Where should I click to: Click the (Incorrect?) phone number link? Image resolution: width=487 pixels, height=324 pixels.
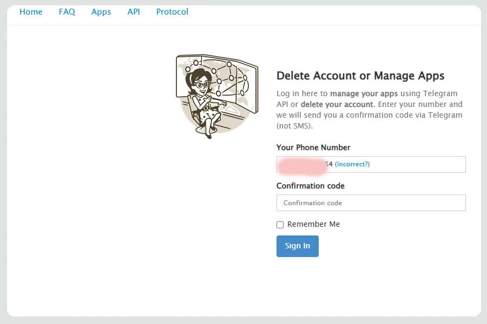point(352,164)
